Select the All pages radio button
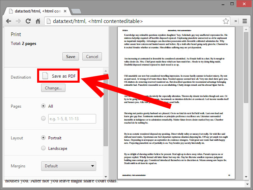This screenshot has height=190, width=253. [x=43, y=106]
